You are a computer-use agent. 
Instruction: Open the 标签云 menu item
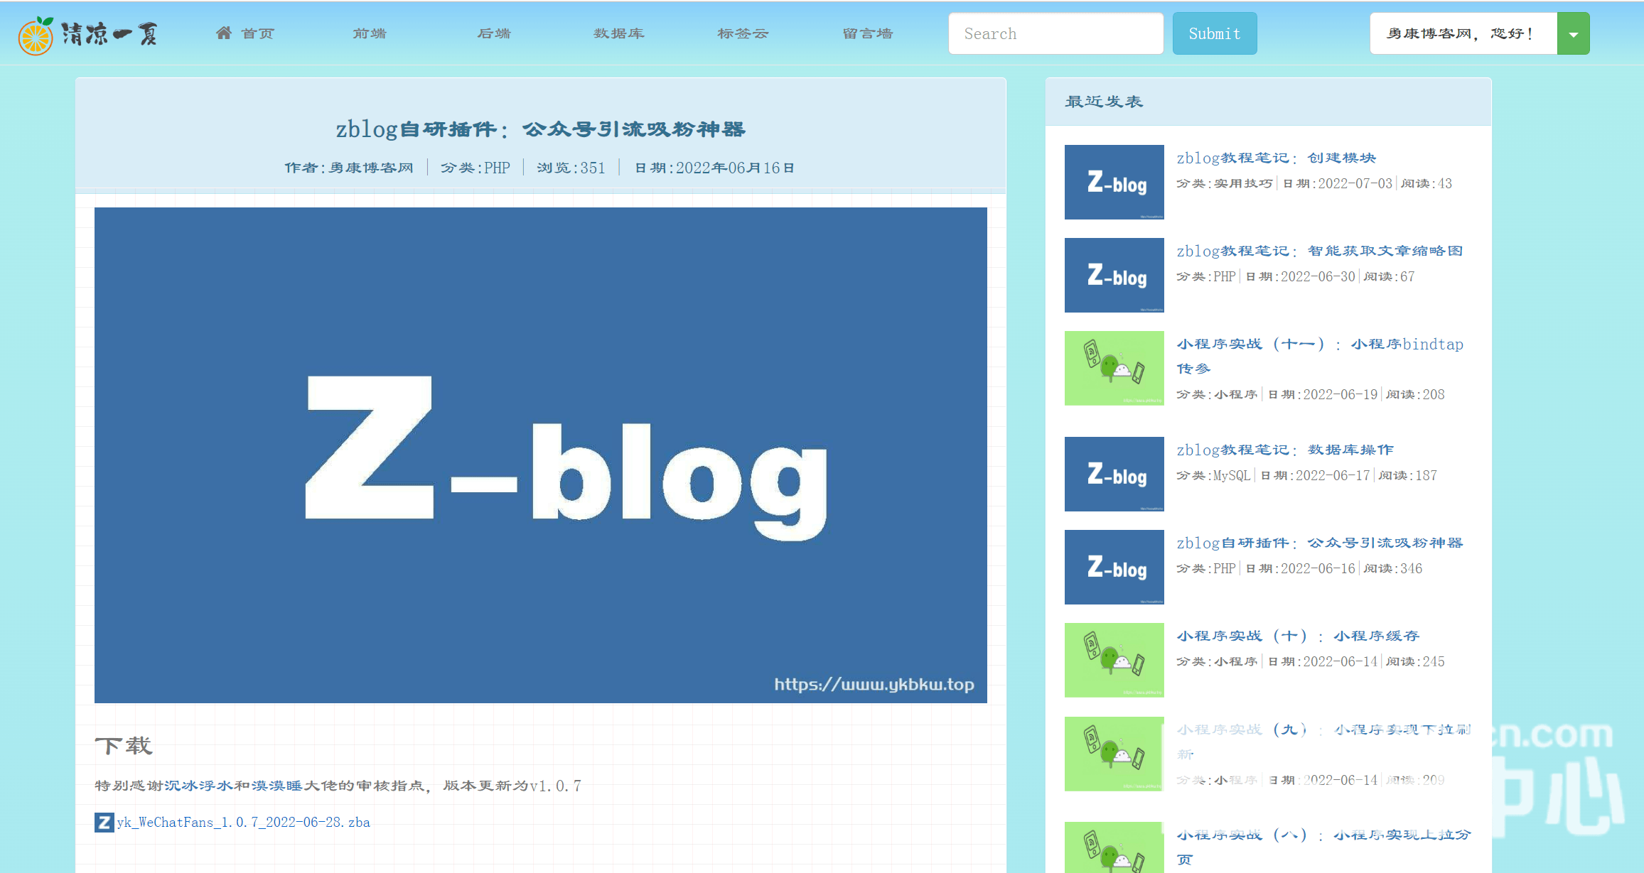point(743,33)
